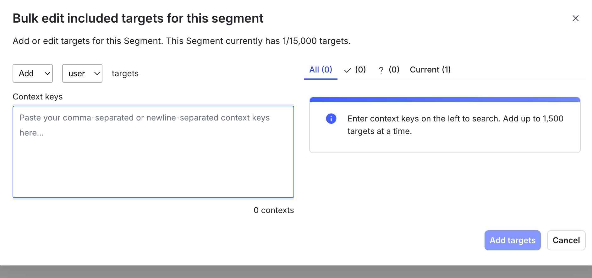The height and width of the screenshot is (278, 592).
Task: Click the blue info circle icon
Action: [x=331, y=119]
